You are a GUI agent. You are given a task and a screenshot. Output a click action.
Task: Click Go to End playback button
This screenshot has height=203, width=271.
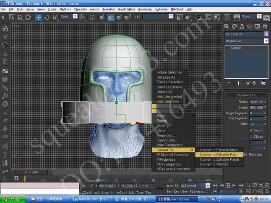241,185
